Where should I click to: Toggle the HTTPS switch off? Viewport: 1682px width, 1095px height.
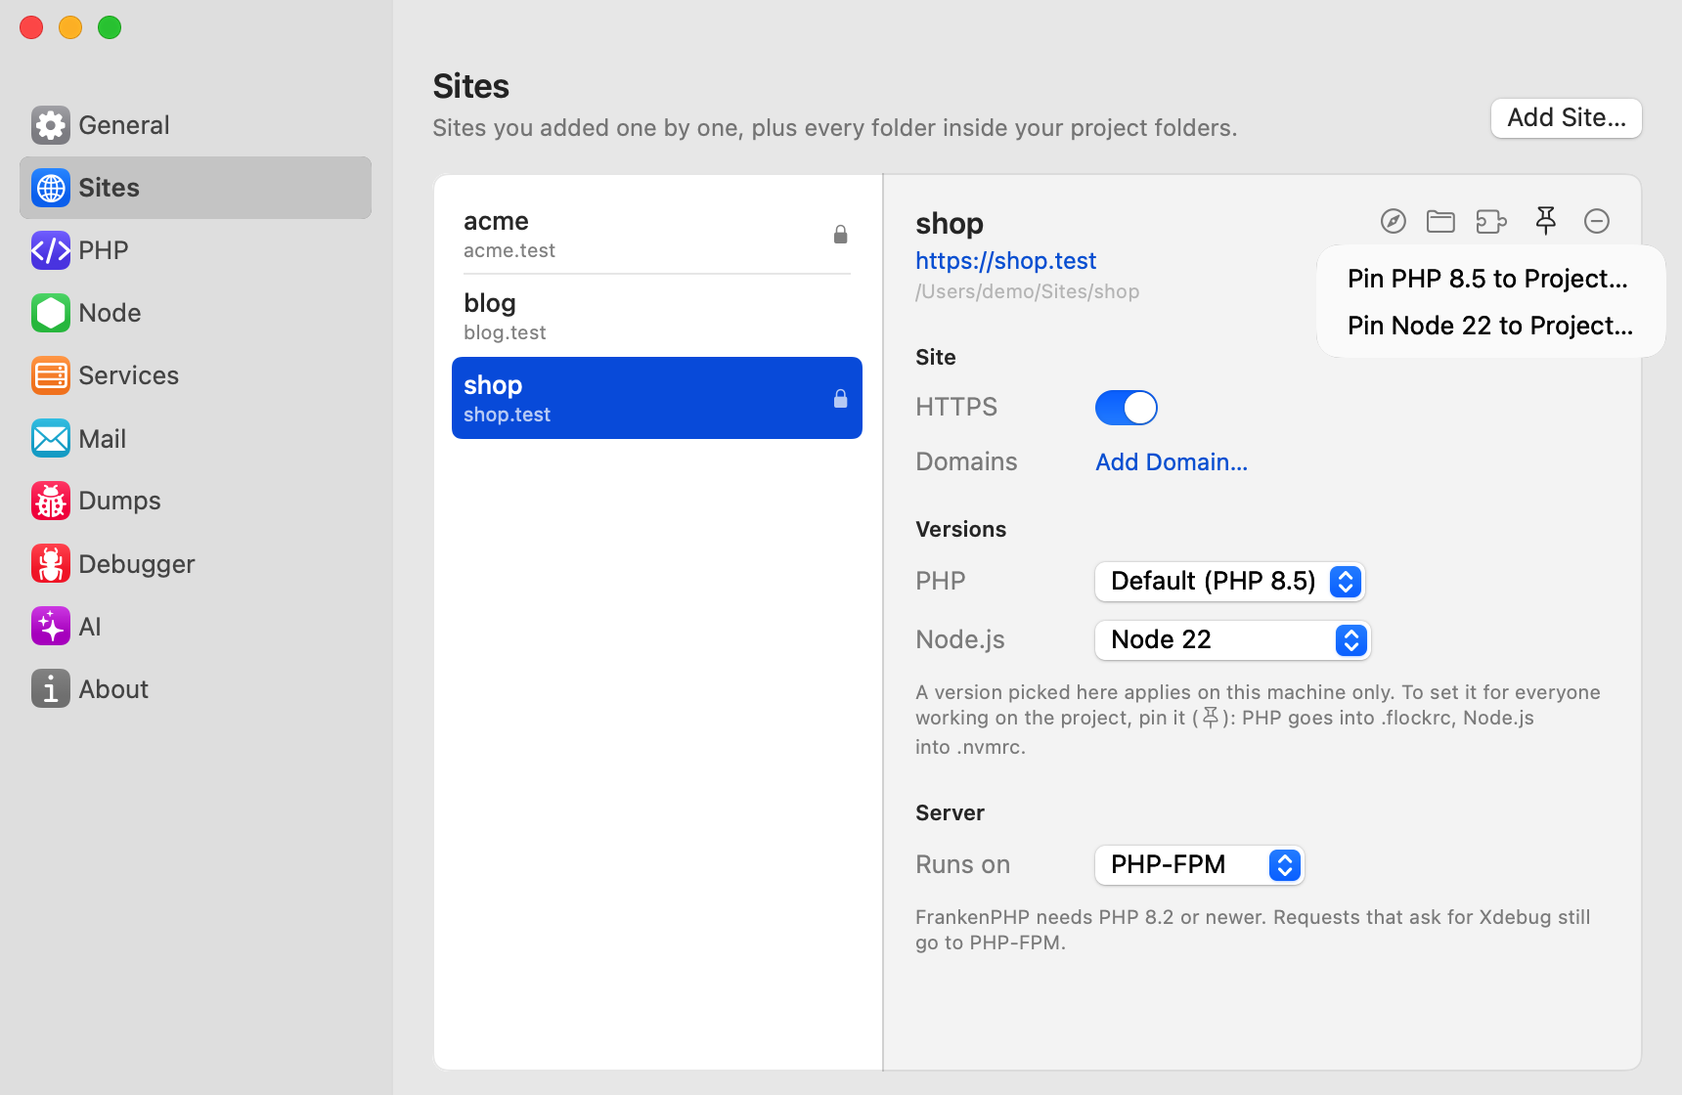1127,408
